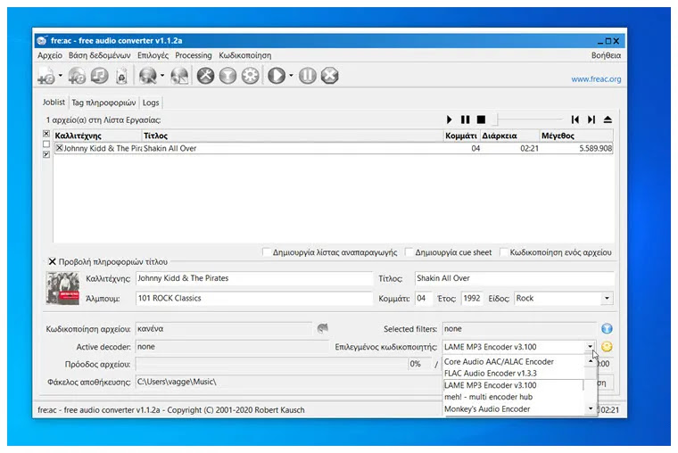Image resolution: width=678 pixels, height=453 pixels.
Task: Click the CD database query icon
Action: pos(147,76)
